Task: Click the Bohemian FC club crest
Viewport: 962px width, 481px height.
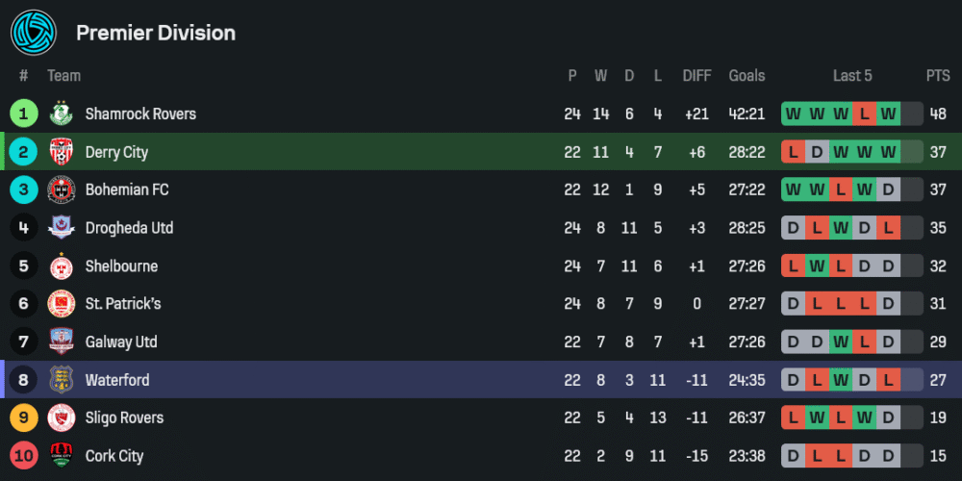Action: click(x=62, y=190)
